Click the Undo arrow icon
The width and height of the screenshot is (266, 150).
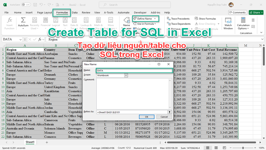pos(41,5)
